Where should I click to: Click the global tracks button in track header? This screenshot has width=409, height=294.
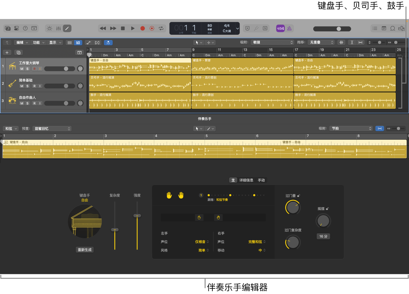pos(79,53)
